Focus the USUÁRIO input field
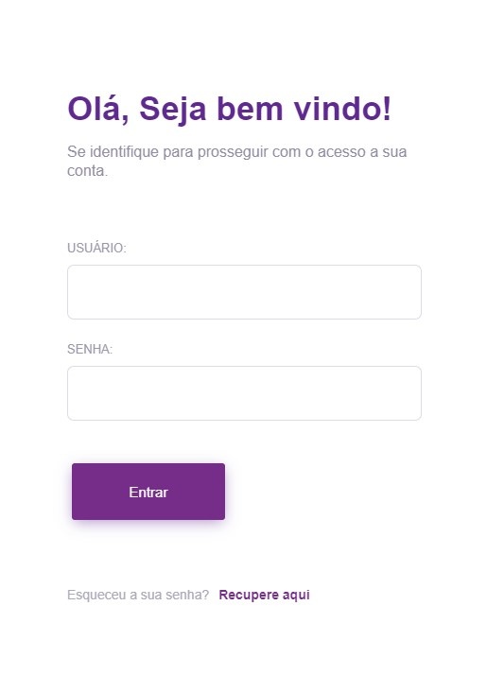This screenshot has height=692, width=487. (244, 292)
